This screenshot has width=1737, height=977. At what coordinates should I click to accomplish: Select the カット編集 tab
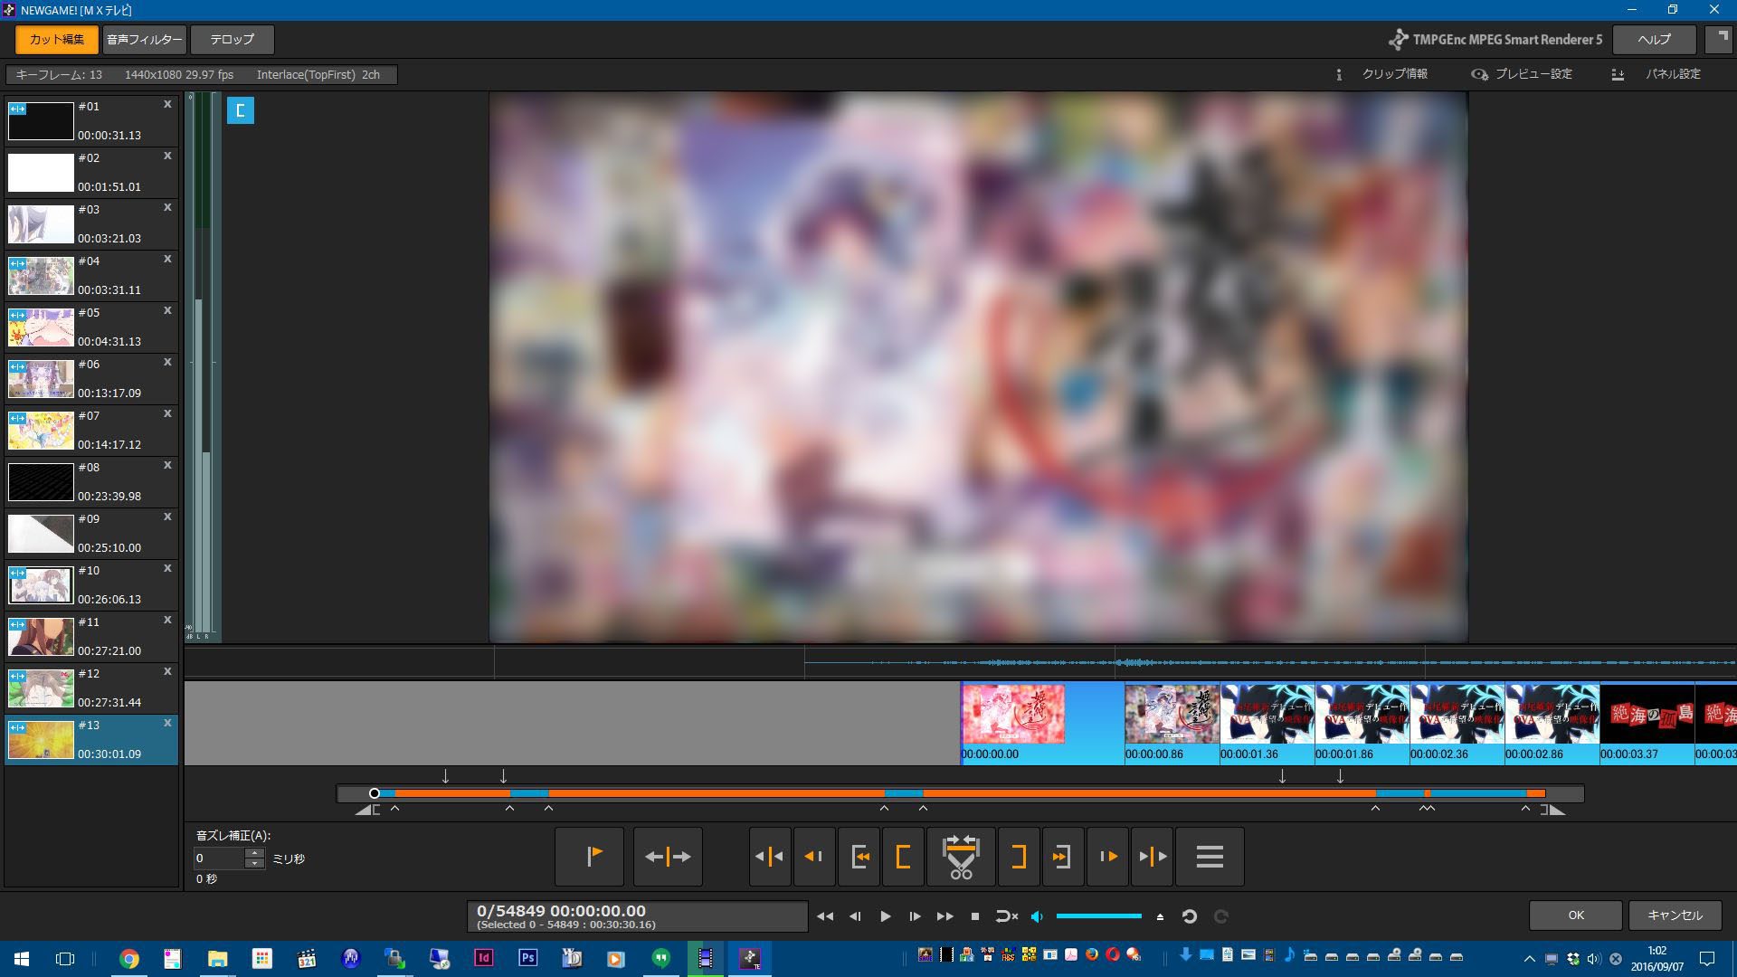pyautogui.click(x=56, y=40)
